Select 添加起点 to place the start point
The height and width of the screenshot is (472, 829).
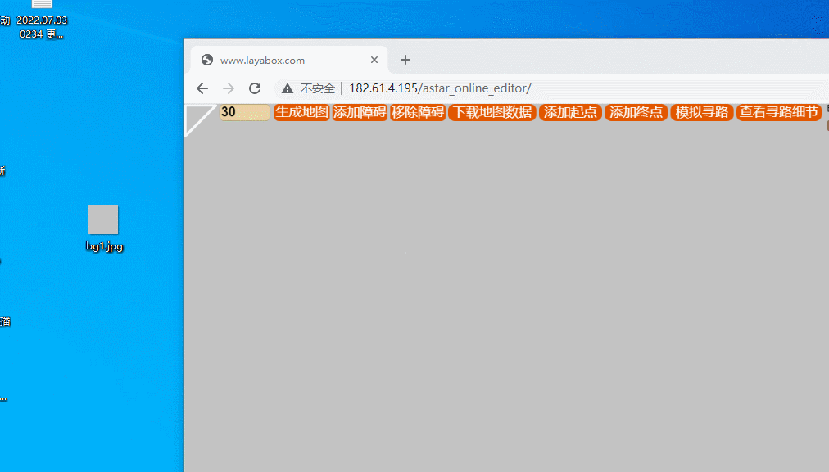pyautogui.click(x=570, y=112)
